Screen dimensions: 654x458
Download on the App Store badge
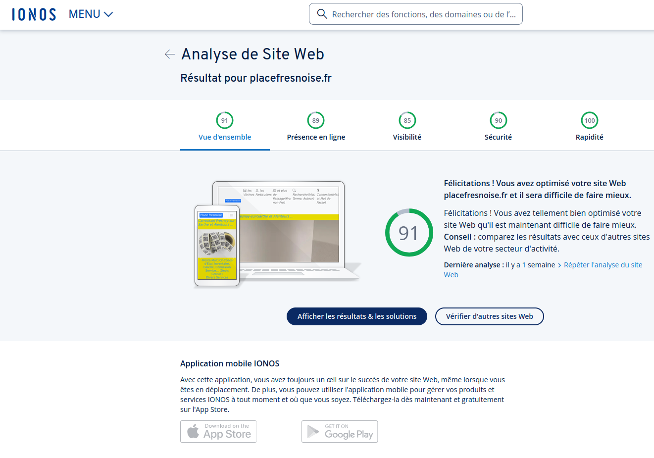(x=218, y=431)
